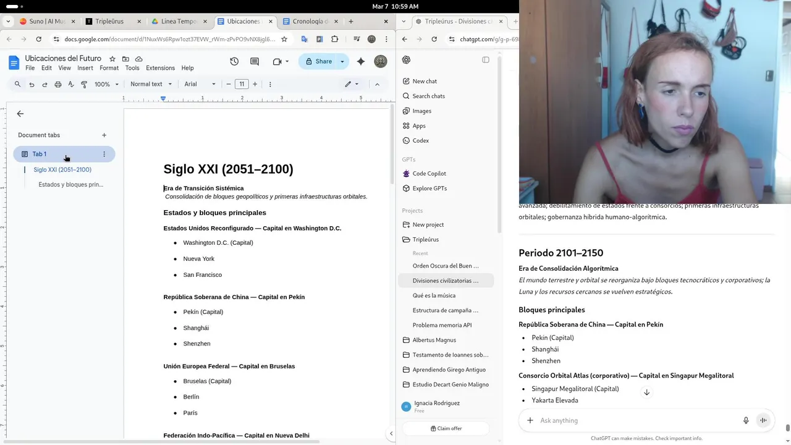Click the more toolbar options three dots

click(270, 84)
